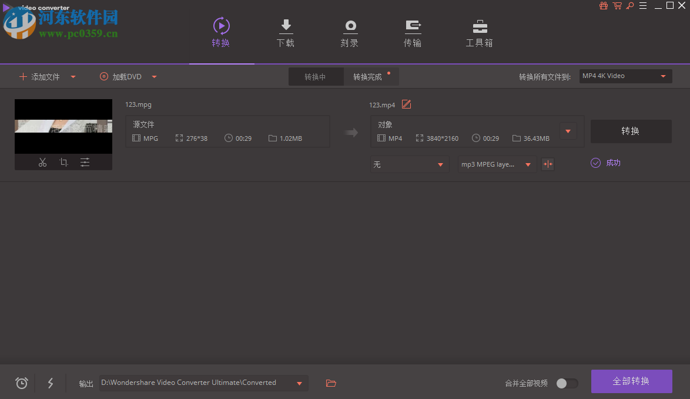
Task: Click the source file name 123.mpg
Action: point(138,104)
